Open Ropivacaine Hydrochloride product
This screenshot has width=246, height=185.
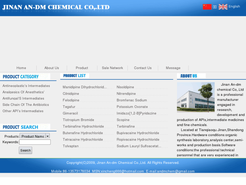(138, 140)
